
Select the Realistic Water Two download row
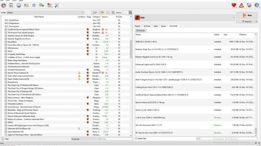(195, 49)
